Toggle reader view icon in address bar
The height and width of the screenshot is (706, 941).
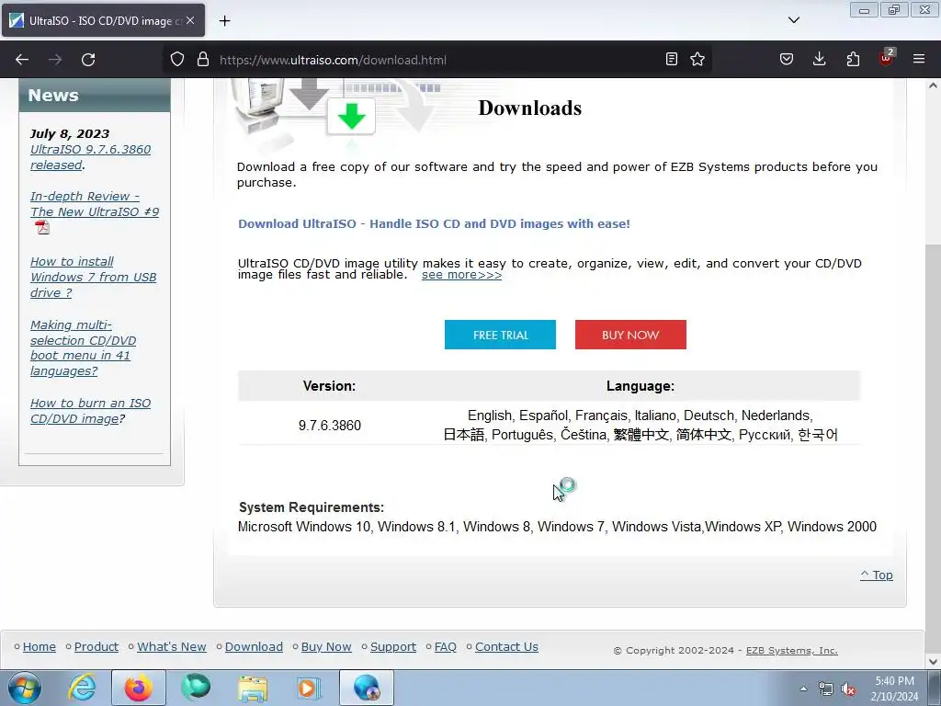[x=672, y=59]
